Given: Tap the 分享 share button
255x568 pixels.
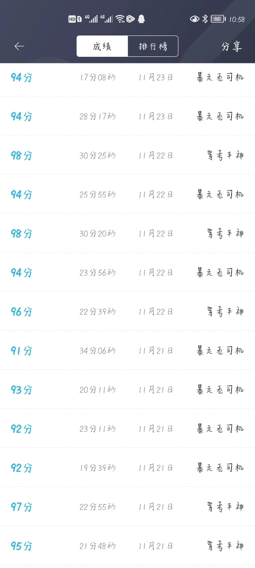Looking at the screenshot, I should coord(232,46).
